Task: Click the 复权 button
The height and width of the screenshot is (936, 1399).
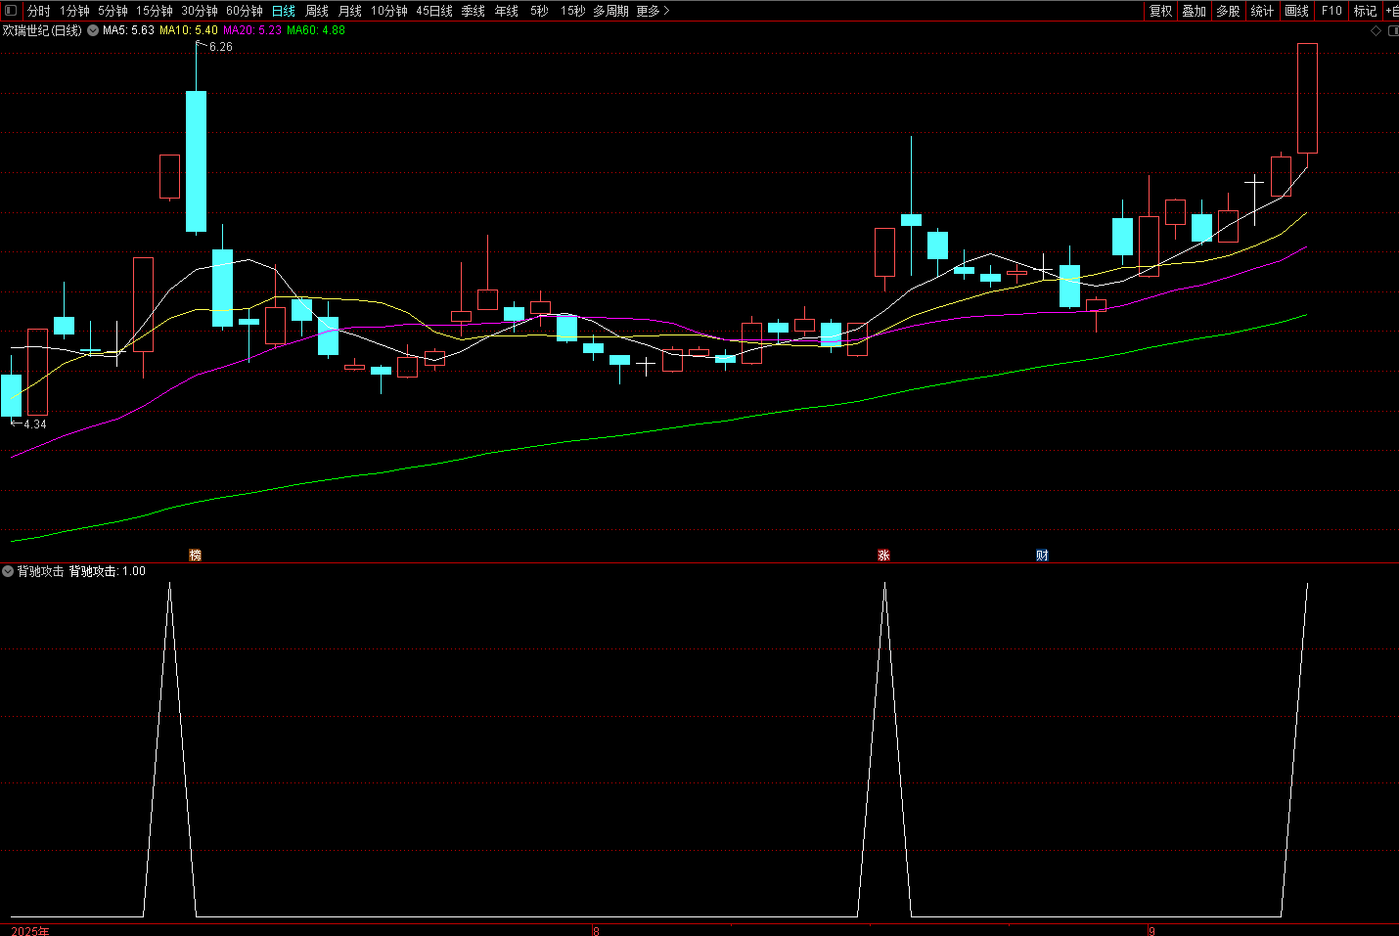Action: pos(1161,11)
